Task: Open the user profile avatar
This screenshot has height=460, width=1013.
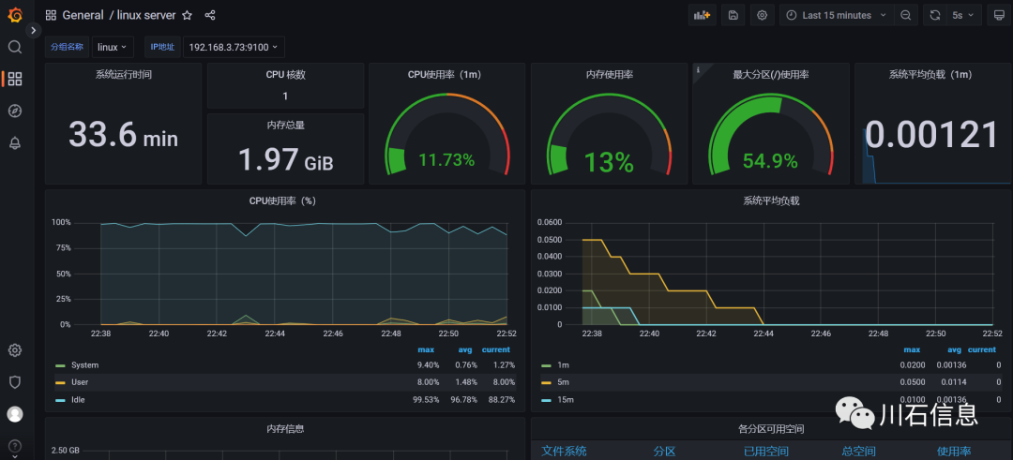Action: coord(15,414)
